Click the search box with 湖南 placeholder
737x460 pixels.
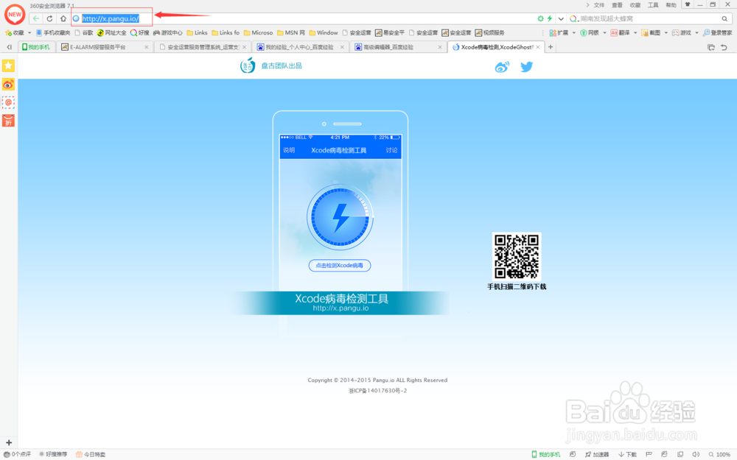coord(649,19)
